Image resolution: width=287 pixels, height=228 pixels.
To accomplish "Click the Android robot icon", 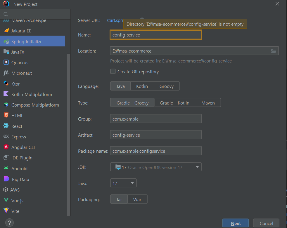I will coord(6,168).
